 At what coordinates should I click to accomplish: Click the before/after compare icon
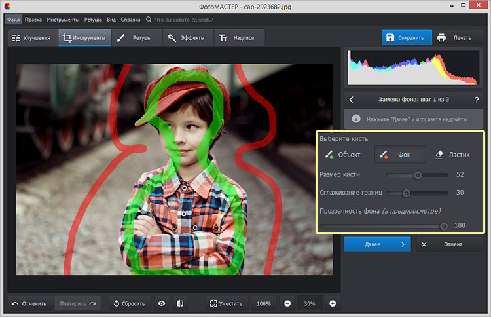179,303
